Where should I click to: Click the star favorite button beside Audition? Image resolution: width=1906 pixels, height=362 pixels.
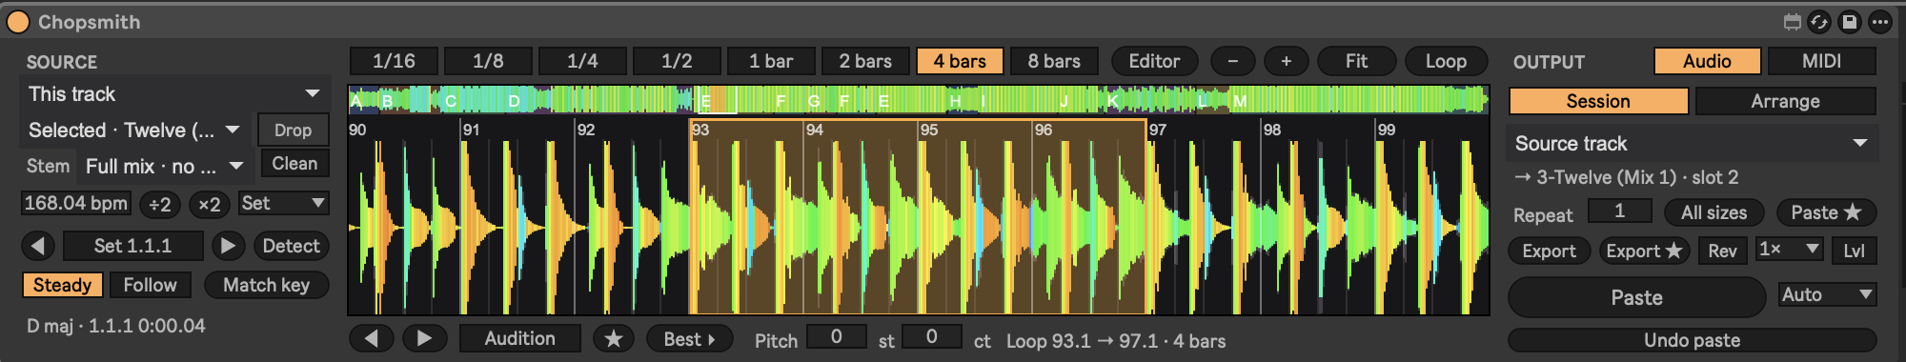click(614, 338)
